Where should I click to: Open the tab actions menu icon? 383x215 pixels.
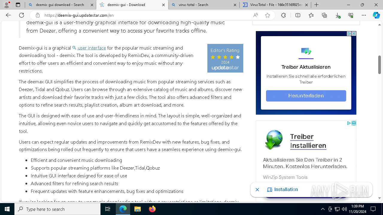18,5
